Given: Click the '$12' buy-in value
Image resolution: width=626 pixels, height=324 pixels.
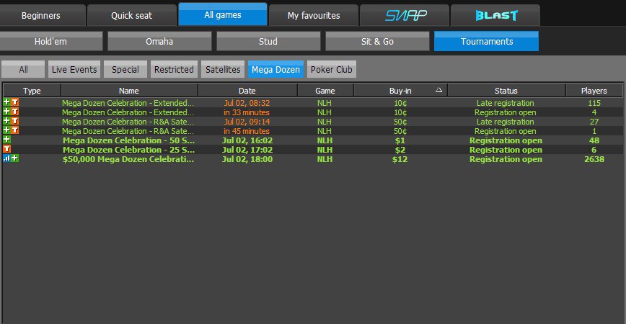Looking at the screenshot, I should tap(400, 159).
